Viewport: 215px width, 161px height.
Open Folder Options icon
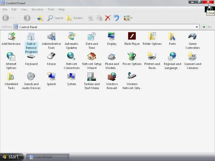click(x=152, y=39)
